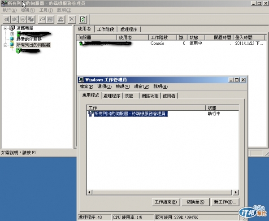Select the 所有列出的伺服器 tree item
The height and width of the screenshot is (221, 269).
point(33,45)
